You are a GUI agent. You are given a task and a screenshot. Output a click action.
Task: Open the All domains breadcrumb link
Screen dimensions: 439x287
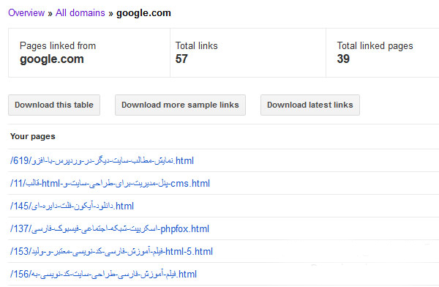80,13
